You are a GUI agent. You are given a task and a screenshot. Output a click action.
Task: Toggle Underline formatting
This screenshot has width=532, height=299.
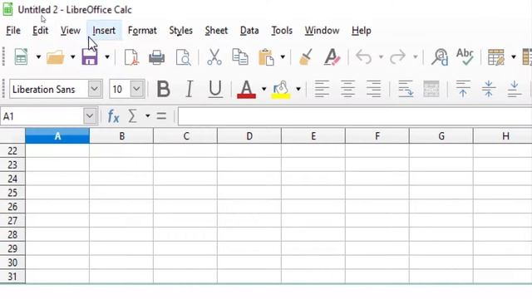coord(215,89)
